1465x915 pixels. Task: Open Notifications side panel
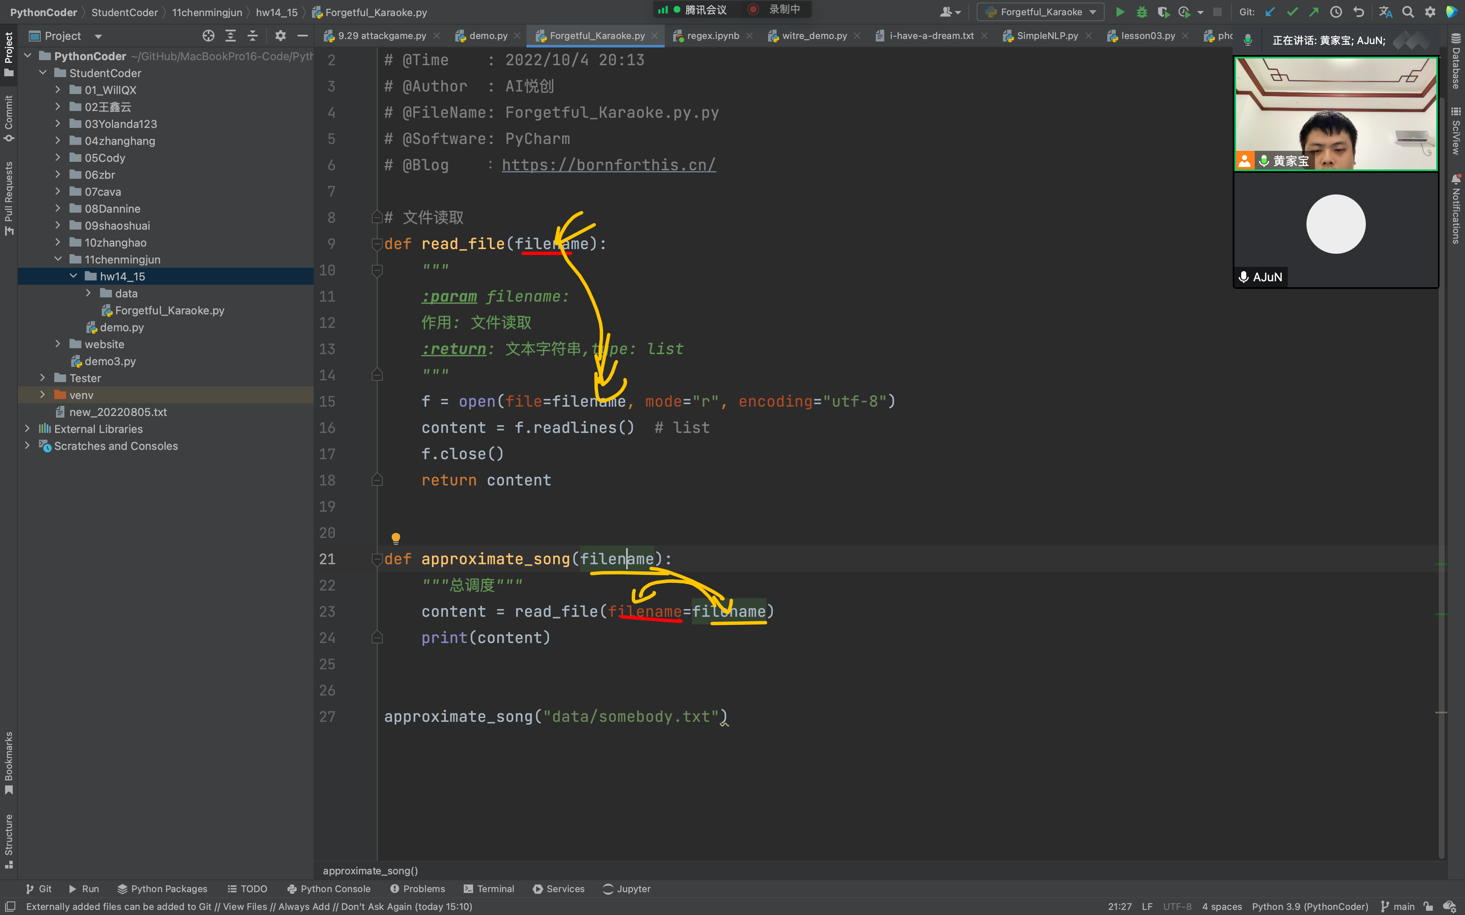pyautogui.click(x=1456, y=209)
